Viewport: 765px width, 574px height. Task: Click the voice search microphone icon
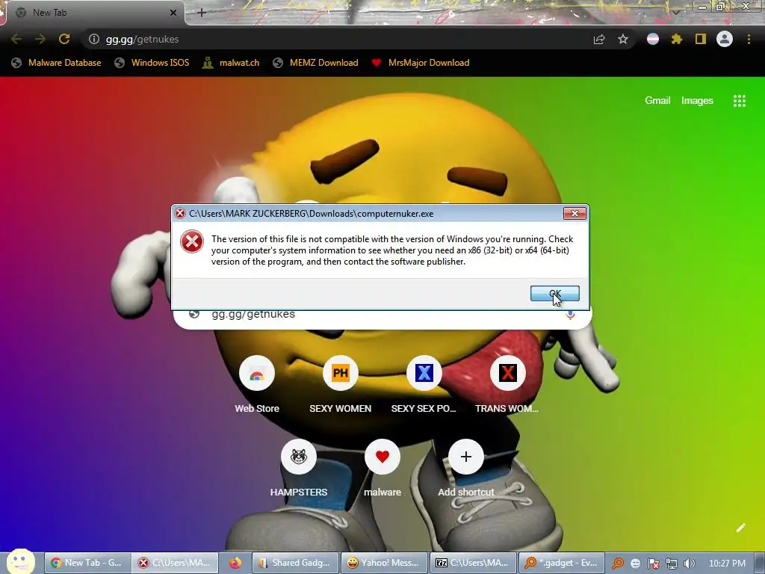[570, 315]
